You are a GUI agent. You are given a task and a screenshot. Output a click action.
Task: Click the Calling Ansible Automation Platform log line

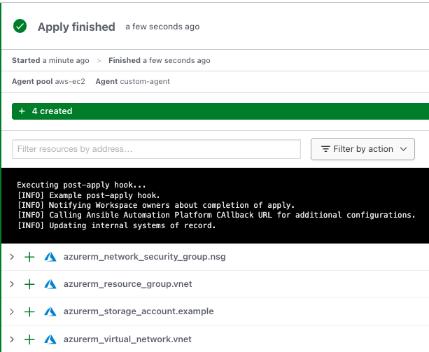coord(216,216)
